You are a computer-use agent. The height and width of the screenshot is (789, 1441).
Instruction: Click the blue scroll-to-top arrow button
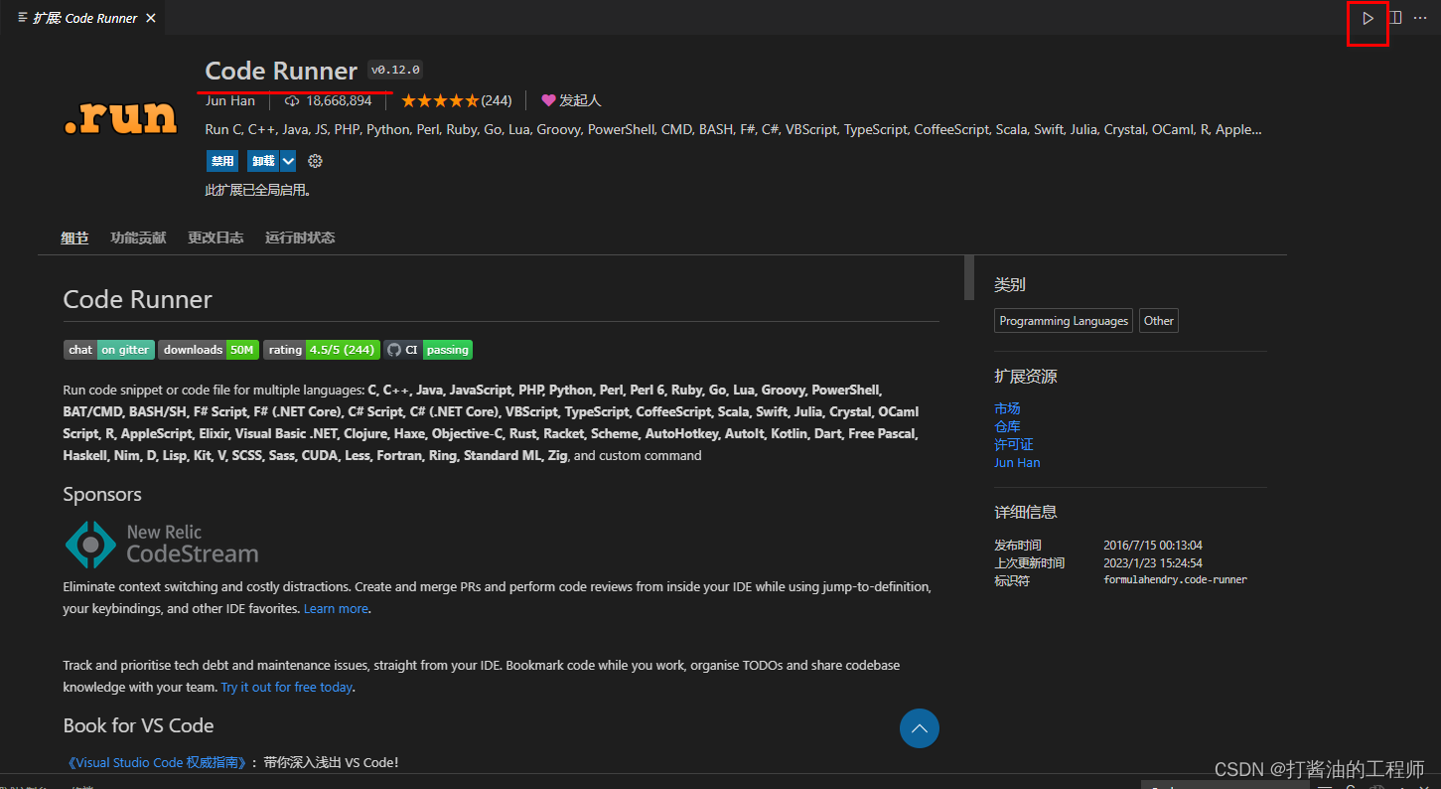pyautogui.click(x=920, y=728)
